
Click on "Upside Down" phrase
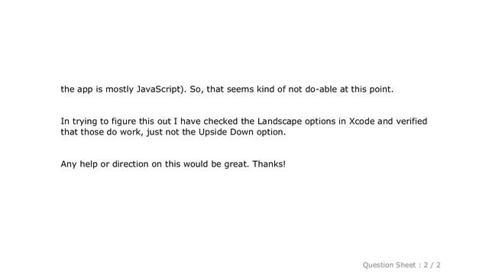point(226,132)
